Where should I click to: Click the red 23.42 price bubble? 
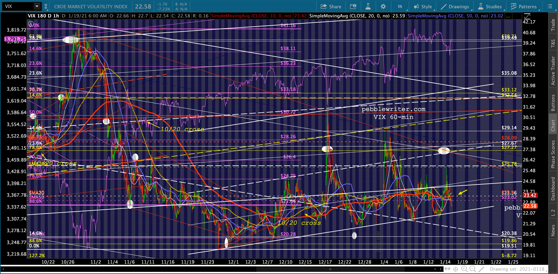[x=530, y=195]
